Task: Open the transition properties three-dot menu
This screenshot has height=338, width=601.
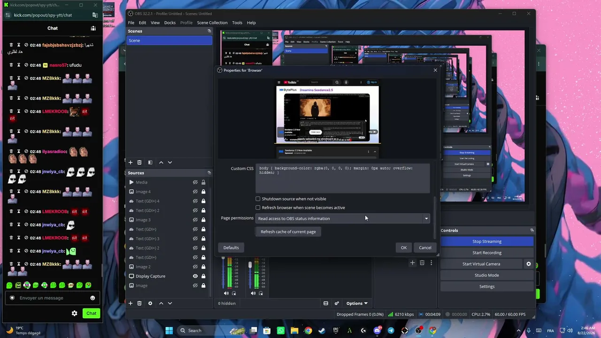Action: click(431, 263)
